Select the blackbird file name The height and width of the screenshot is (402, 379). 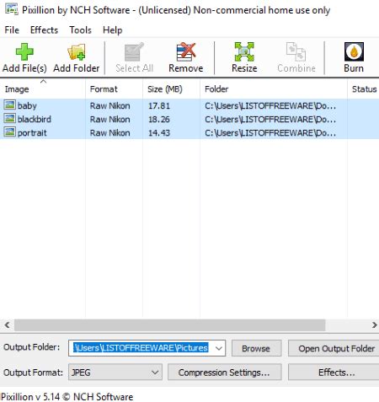click(x=35, y=119)
